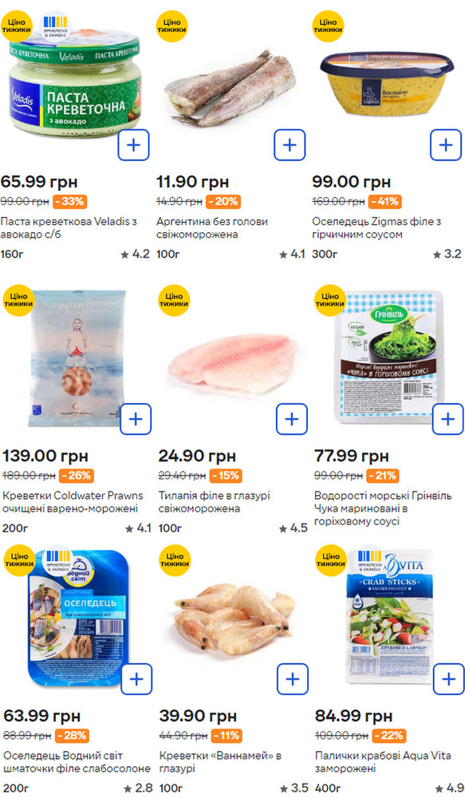Add Ваннамей shrimp to cart
This screenshot has height=798, width=465.
tap(293, 679)
